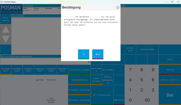Click the Bestätigung dialog title
Screen dimensions: 181x105
point(71,7)
